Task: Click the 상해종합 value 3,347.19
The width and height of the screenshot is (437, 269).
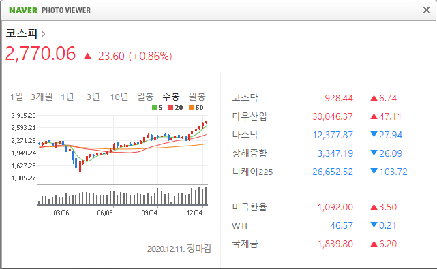Action: (x=335, y=153)
